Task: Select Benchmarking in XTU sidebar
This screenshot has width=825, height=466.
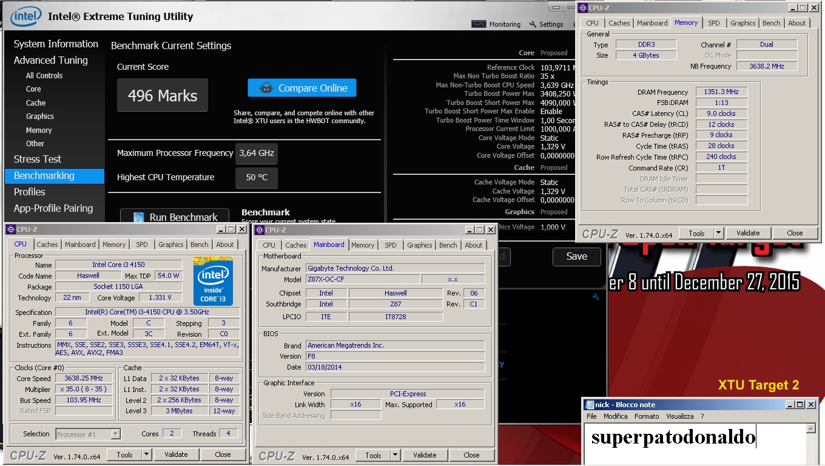Action: pyautogui.click(x=55, y=175)
